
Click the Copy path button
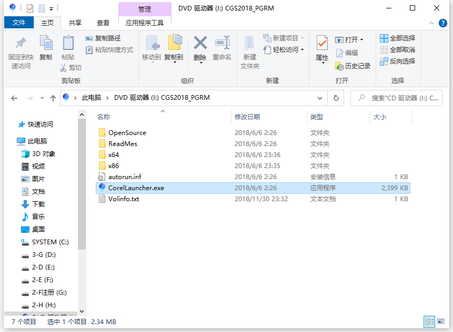coord(103,38)
